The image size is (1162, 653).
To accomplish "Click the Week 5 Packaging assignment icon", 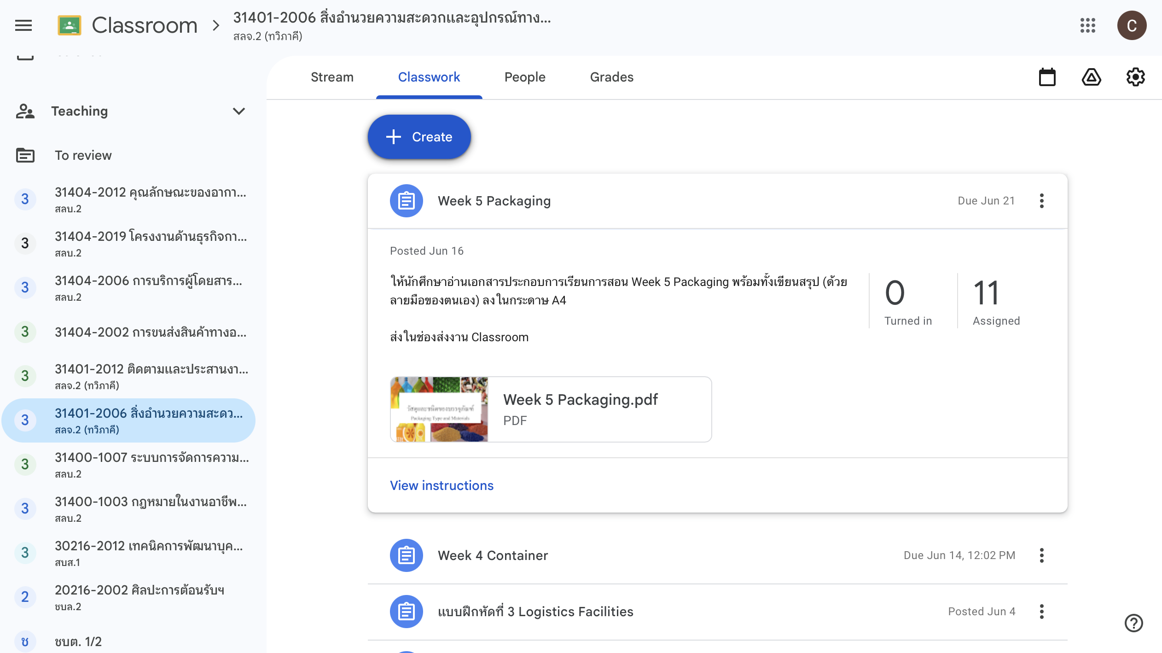I will (406, 201).
